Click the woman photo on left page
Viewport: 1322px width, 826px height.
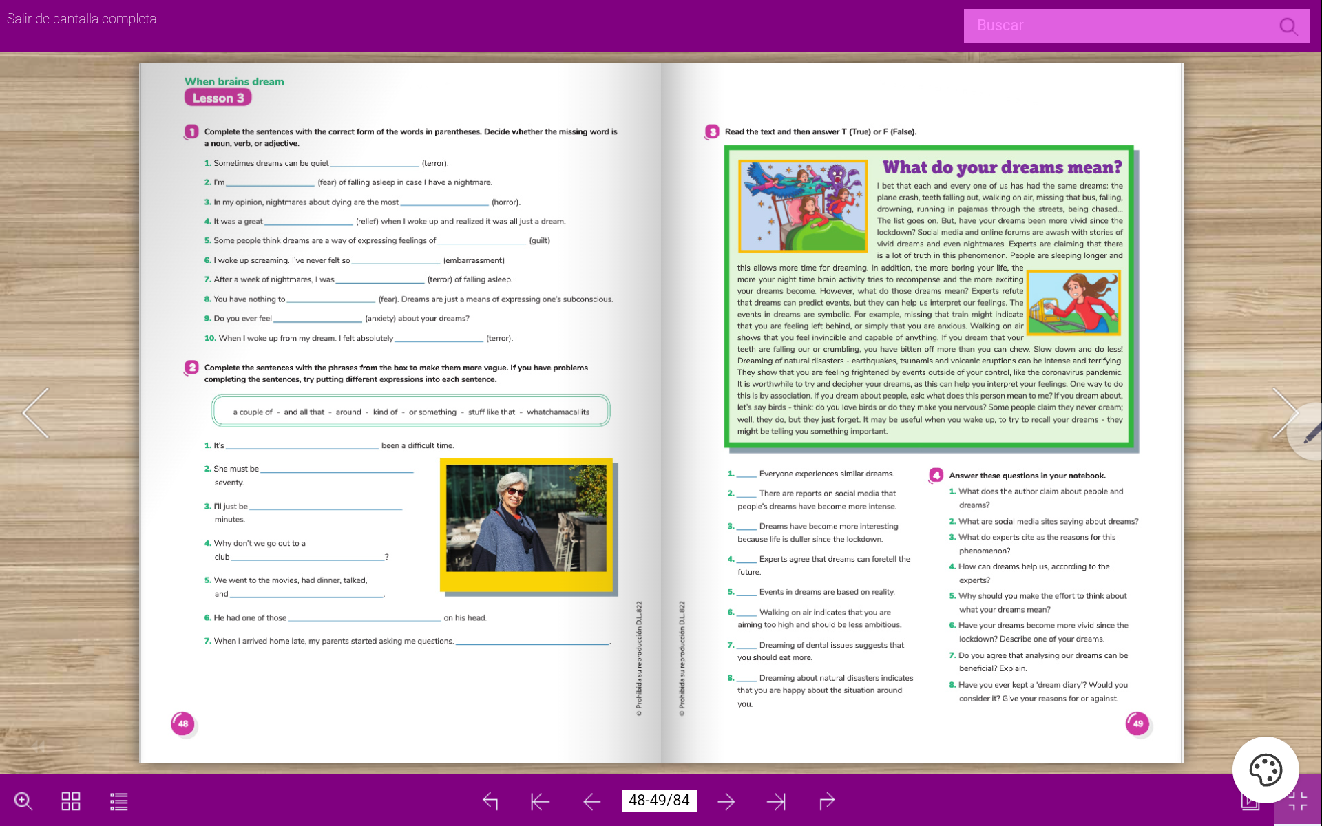coord(526,518)
